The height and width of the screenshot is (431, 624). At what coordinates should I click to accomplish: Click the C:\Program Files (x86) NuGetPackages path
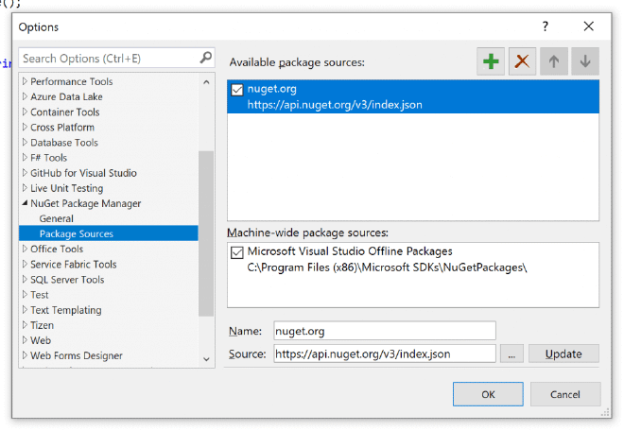tap(387, 267)
